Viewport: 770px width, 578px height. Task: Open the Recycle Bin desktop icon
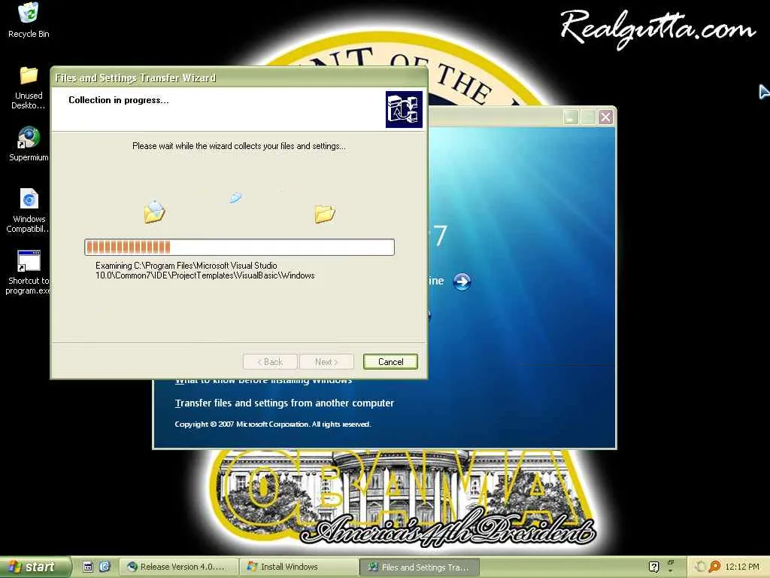coord(29,20)
